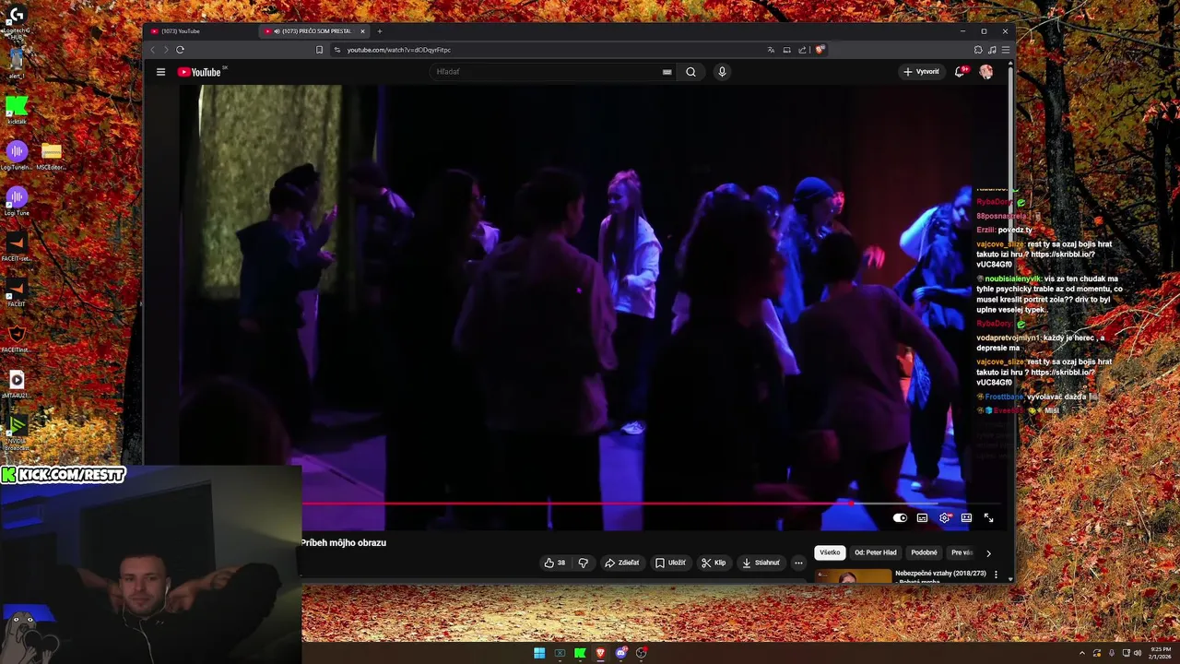Dislike the video
1180x664 pixels.
coord(583,563)
